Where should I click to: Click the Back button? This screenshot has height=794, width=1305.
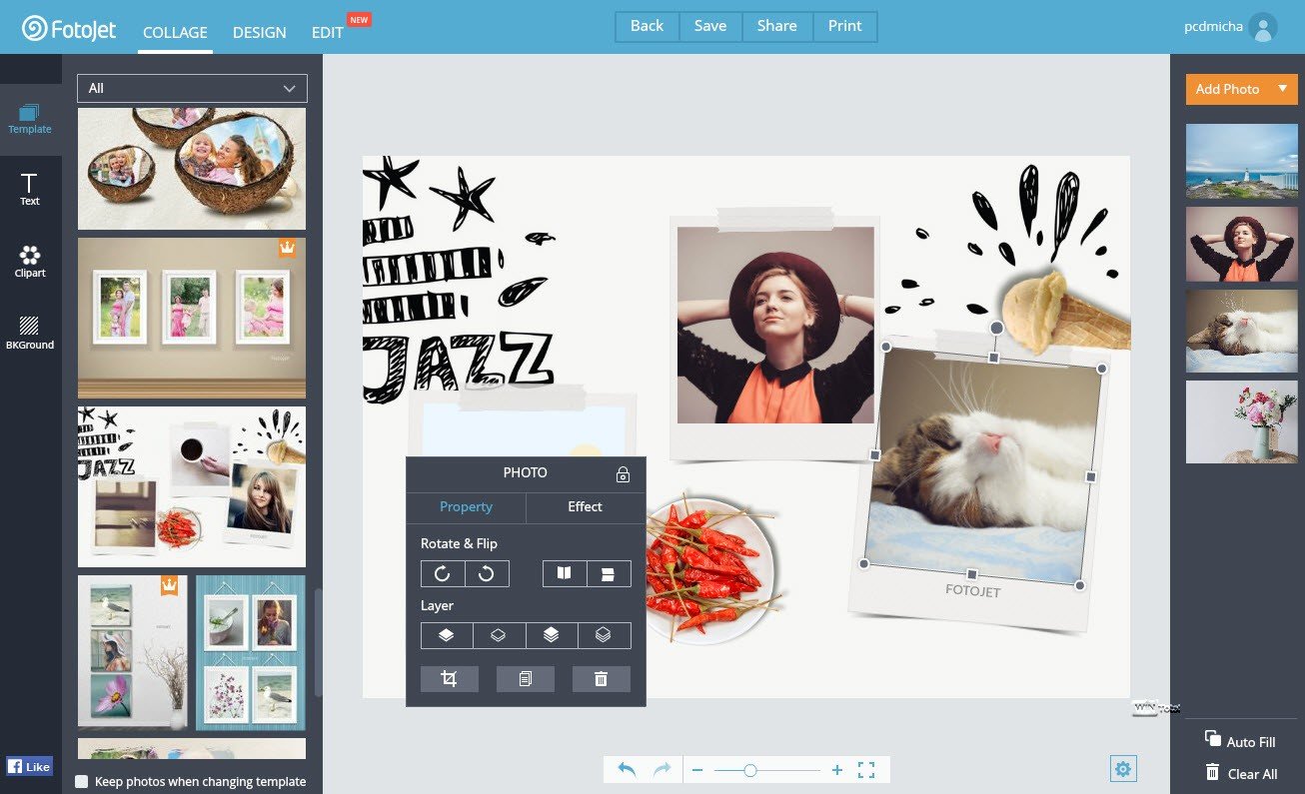[x=647, y=26]
